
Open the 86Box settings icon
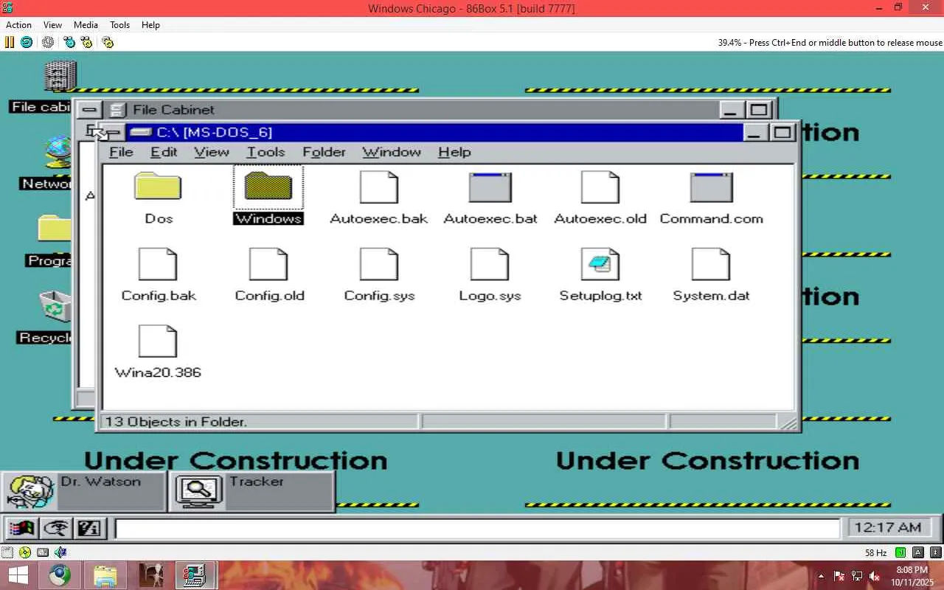click(x=108, y=42)
